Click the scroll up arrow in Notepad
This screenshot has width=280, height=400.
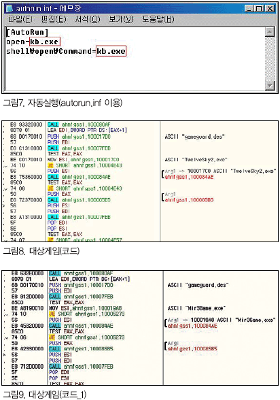[x=270, y=32]
